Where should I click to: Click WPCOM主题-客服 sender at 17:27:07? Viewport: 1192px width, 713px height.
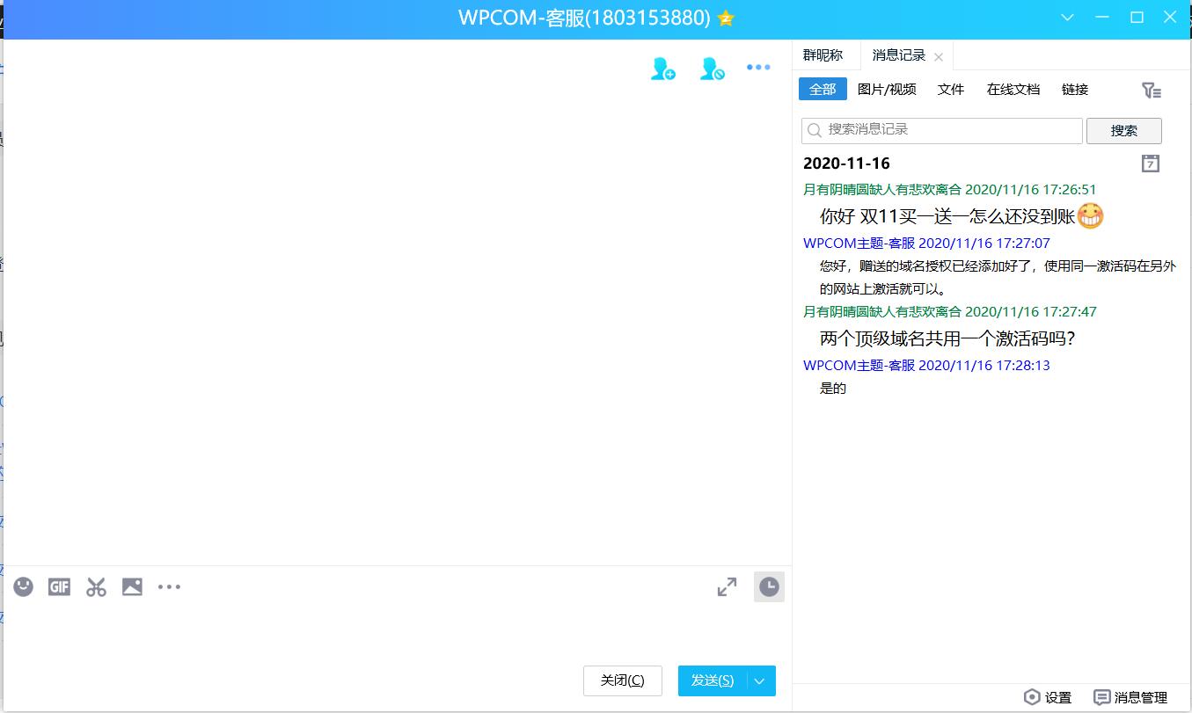point(859,243)
